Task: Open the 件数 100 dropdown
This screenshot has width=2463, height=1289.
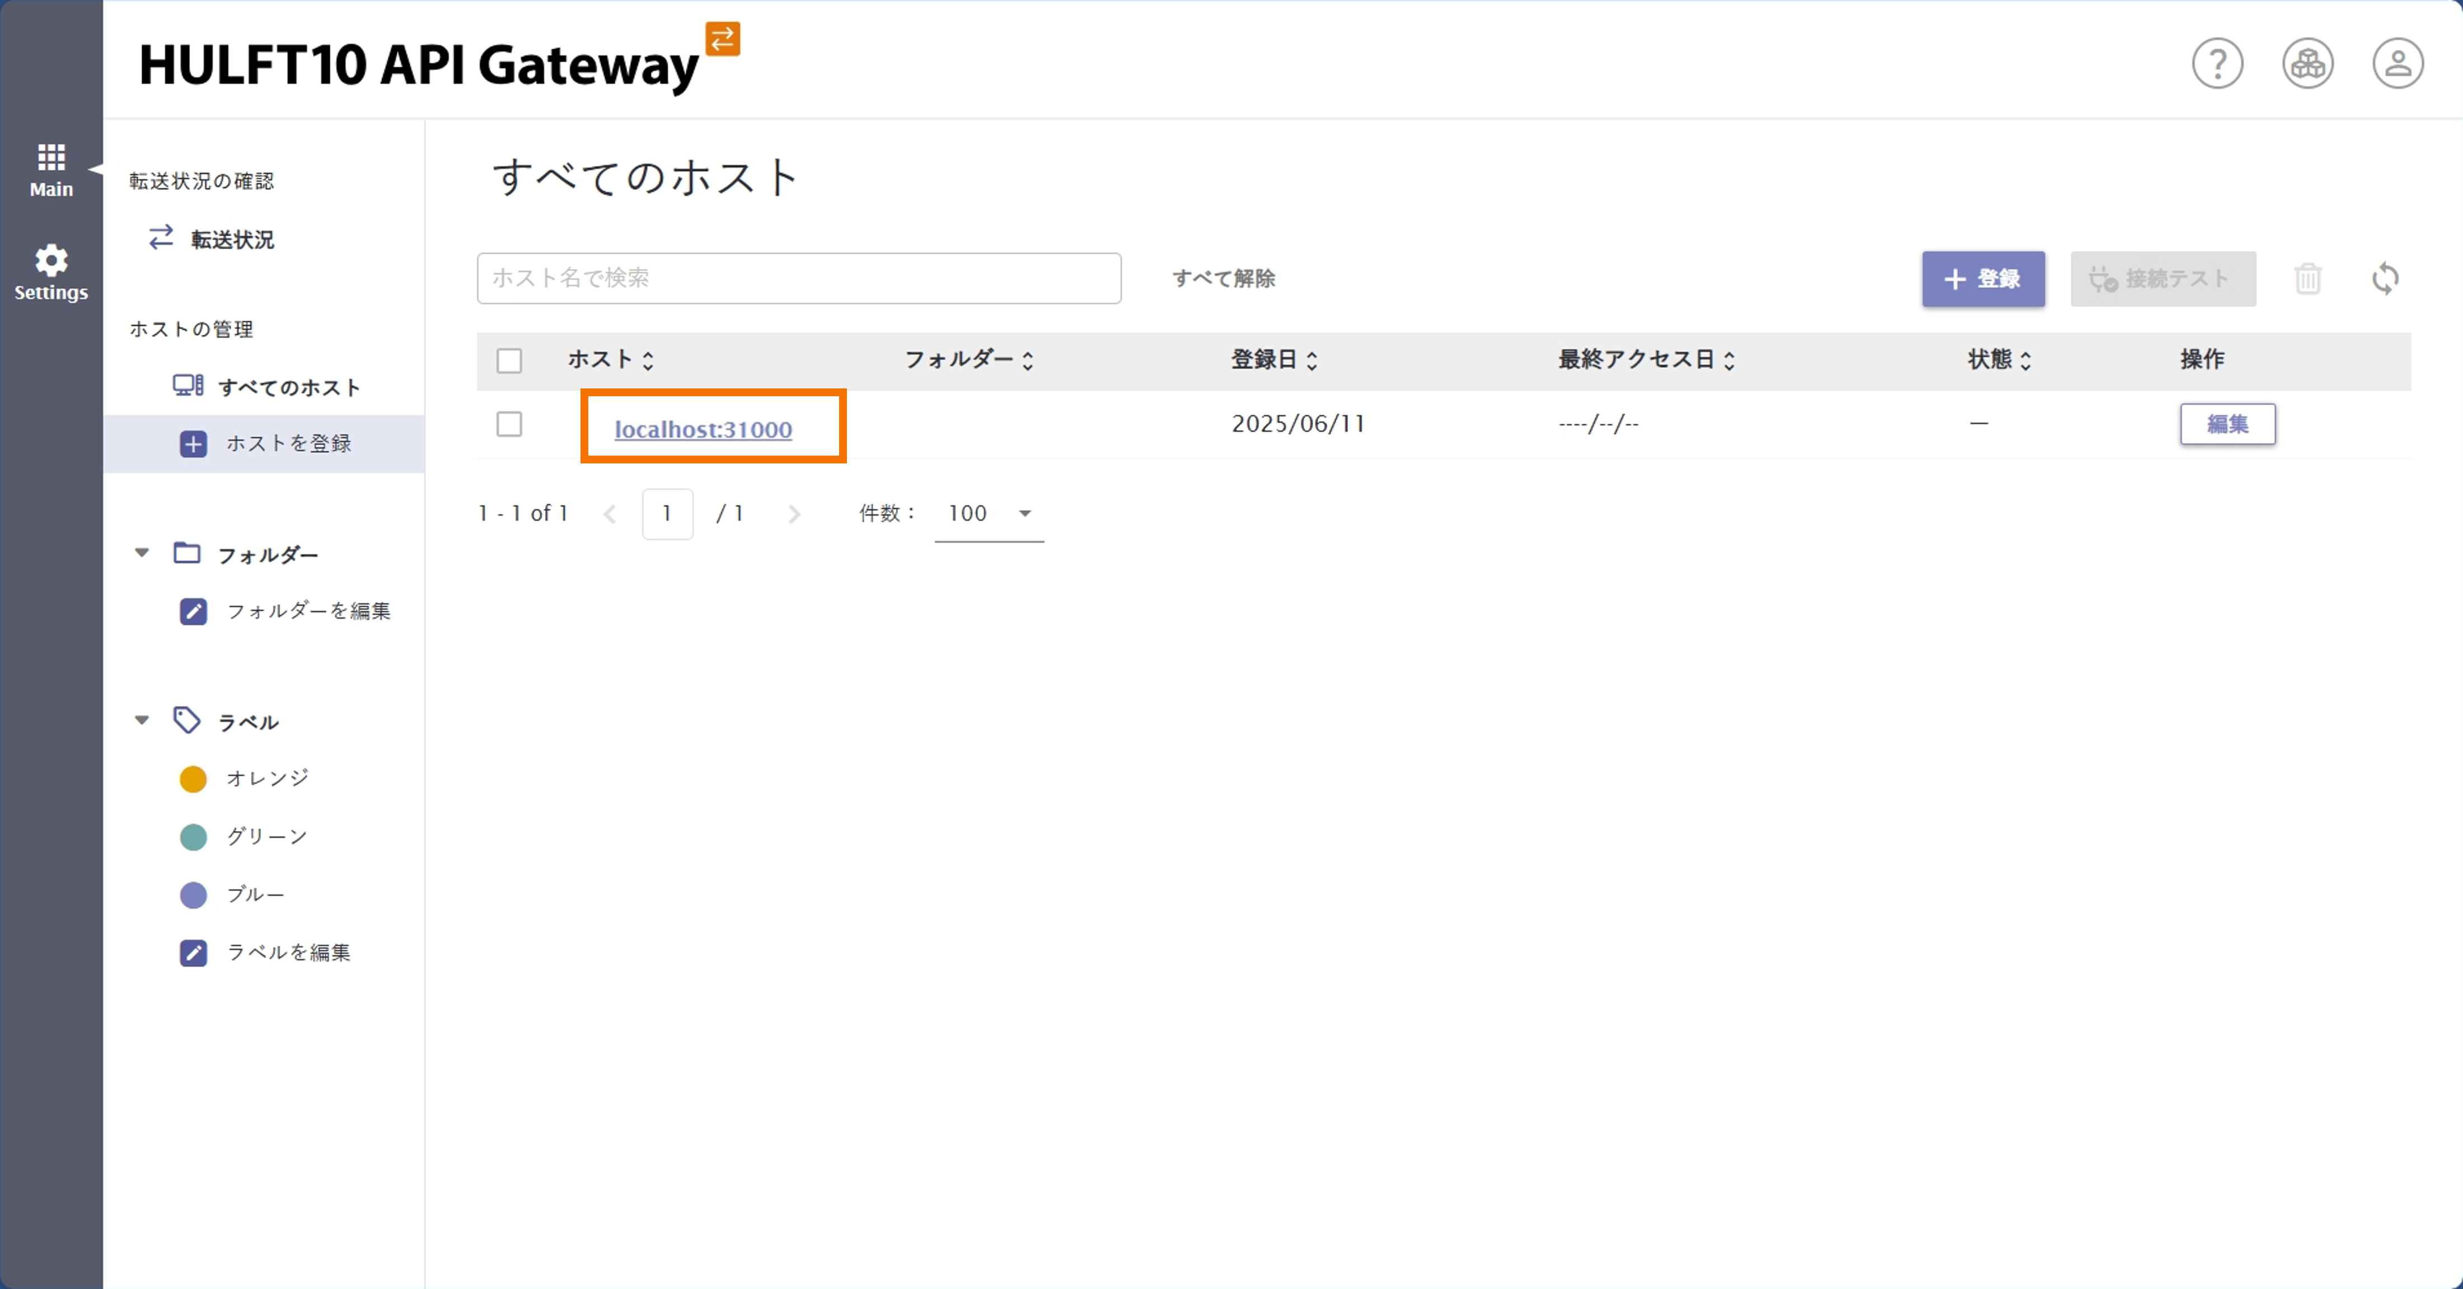Action: (x=989, y=513)
